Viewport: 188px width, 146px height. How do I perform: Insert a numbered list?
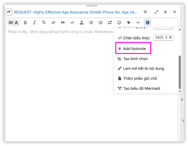click(100, 22)
